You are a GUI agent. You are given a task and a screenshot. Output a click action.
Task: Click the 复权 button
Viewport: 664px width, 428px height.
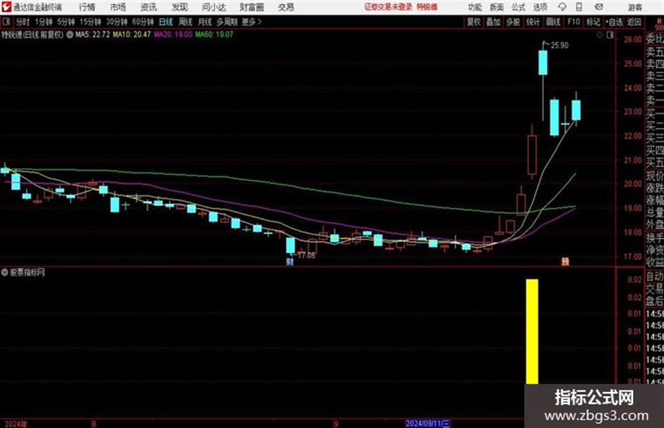[x=474, y=22]
